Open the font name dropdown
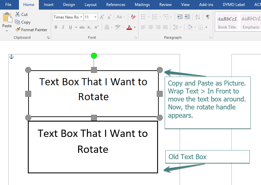This screenshot has height=185, width=261. tap(81, 17)
